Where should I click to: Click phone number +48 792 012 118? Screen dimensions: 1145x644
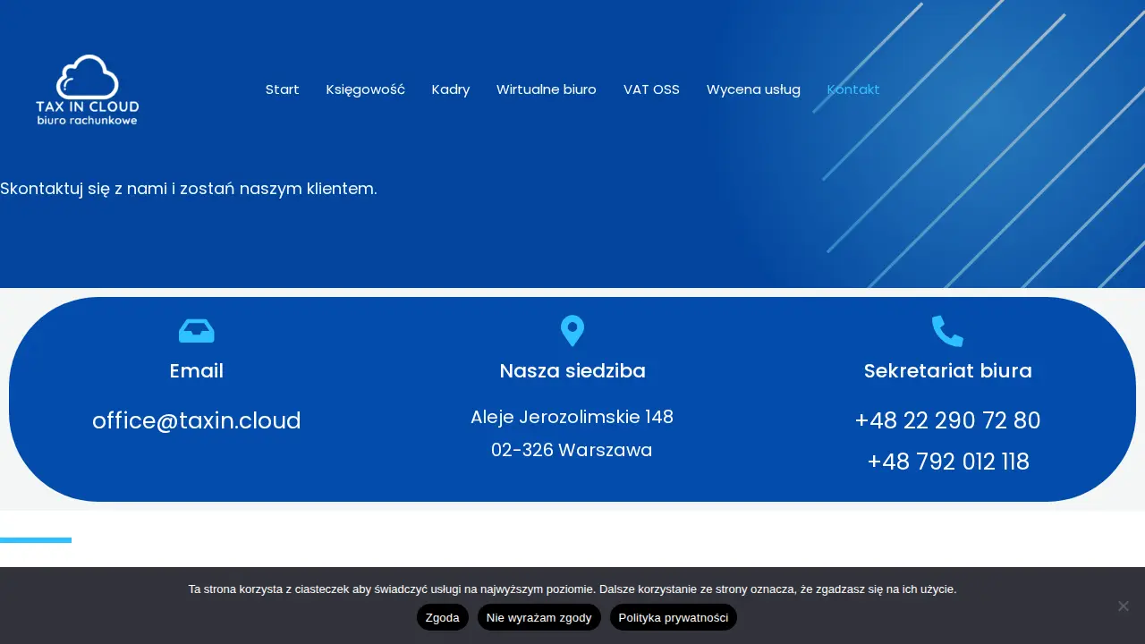click(948, 462)
